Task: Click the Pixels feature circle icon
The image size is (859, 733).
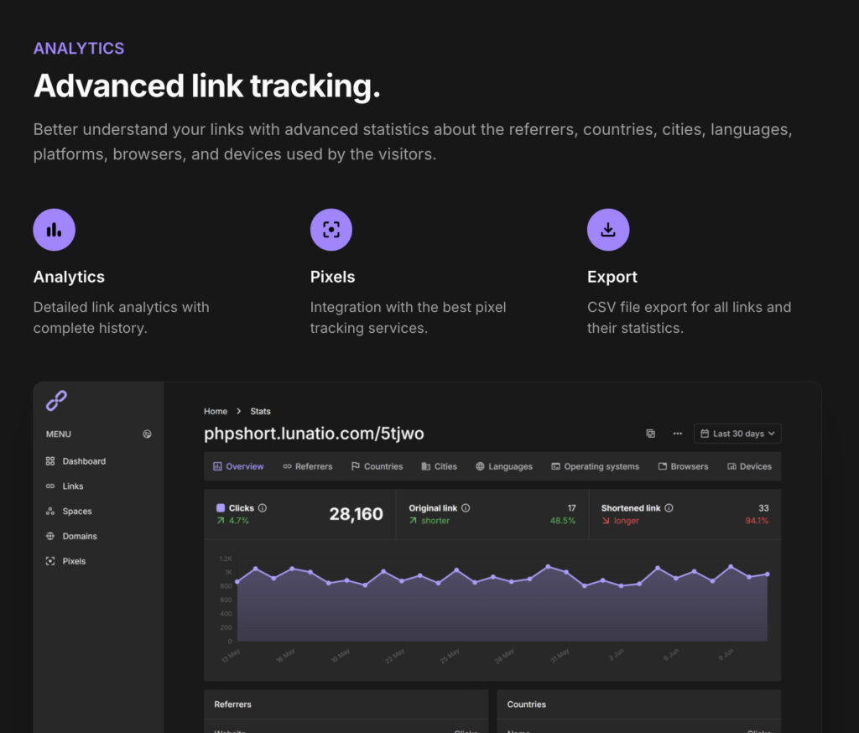Action: [331, 230]
